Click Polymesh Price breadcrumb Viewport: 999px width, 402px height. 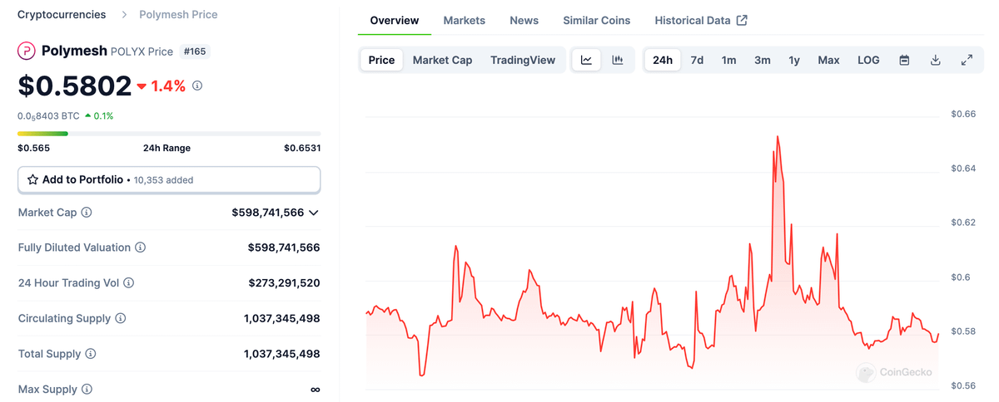[x=178, y=15]
